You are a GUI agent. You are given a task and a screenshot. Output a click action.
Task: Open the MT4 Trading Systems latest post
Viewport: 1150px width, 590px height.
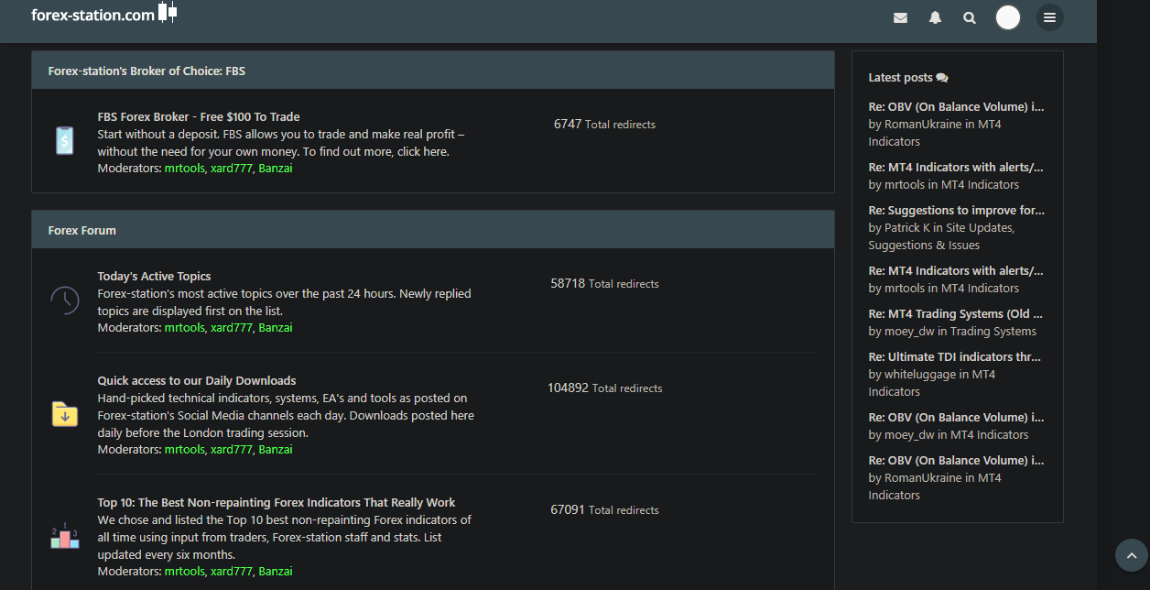tap(954, 313)
